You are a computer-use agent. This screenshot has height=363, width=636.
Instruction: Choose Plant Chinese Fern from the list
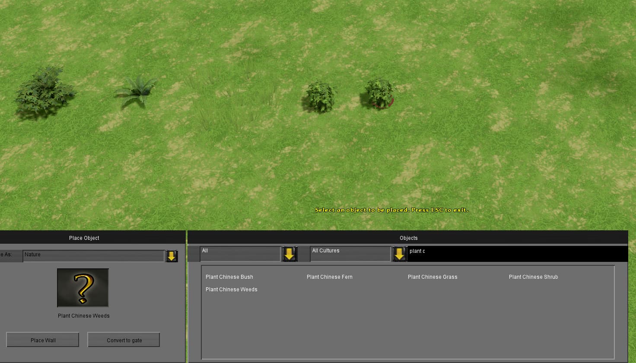(330, 277)
